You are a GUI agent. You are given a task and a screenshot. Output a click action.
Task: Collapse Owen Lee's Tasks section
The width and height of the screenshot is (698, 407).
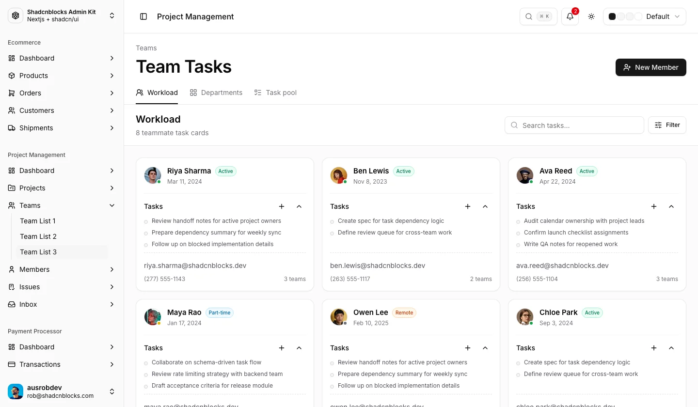coord(485,348)
